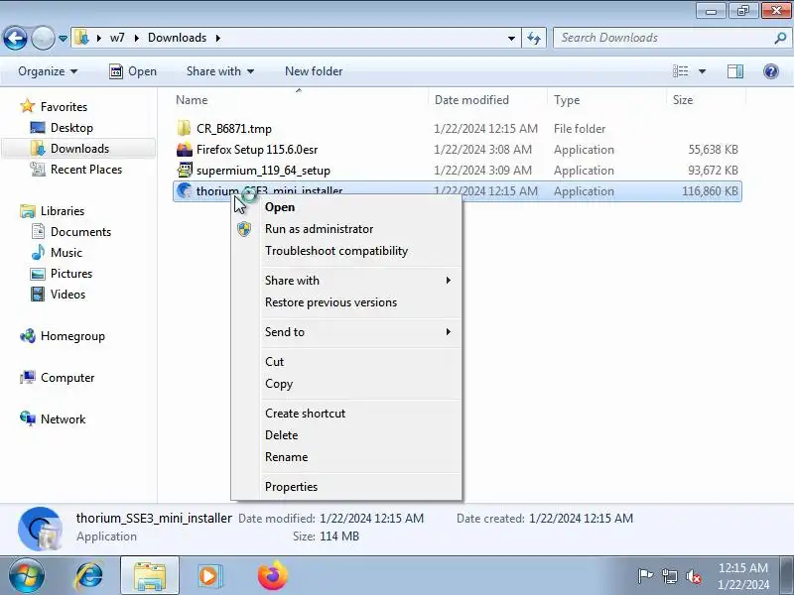Choose Rename in the context menu
Viewport: 794px width, 595px height.
pos(286,457)
